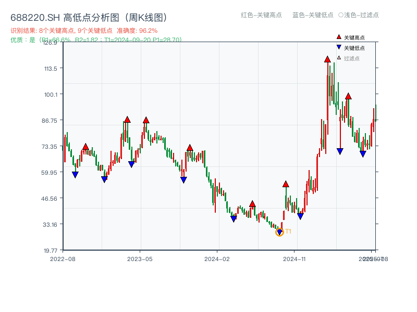
Task: Click the 周K线图 label in the title
Action: click(146, 17)
